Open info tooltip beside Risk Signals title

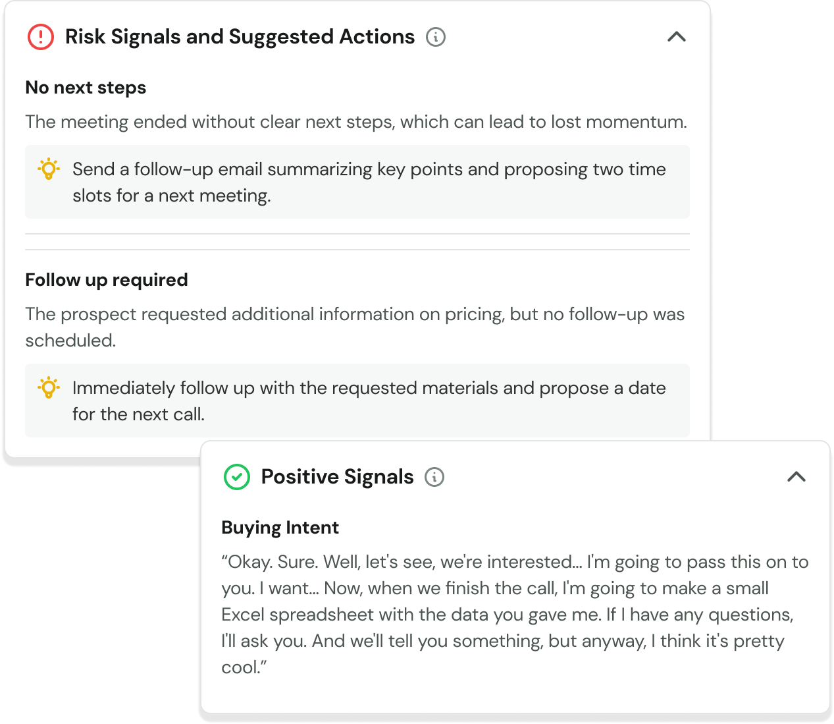436,37
